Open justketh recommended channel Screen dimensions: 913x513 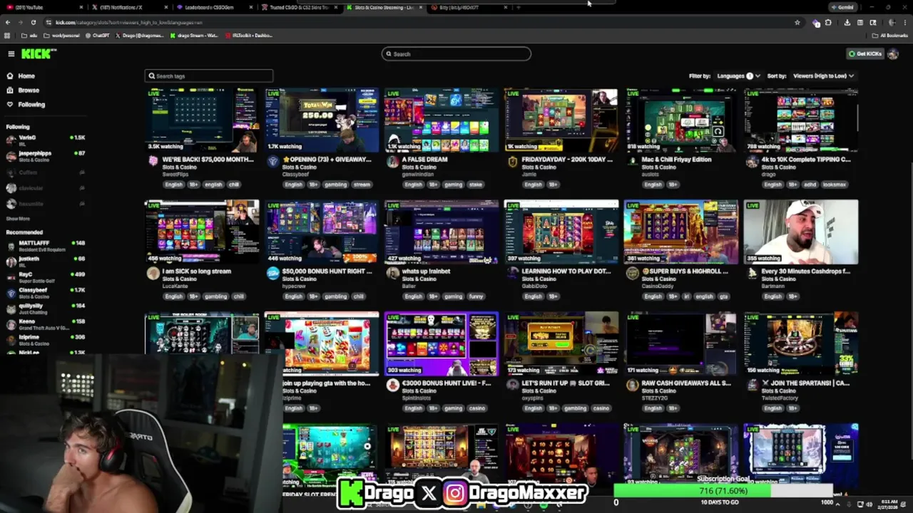pos(44,261)
